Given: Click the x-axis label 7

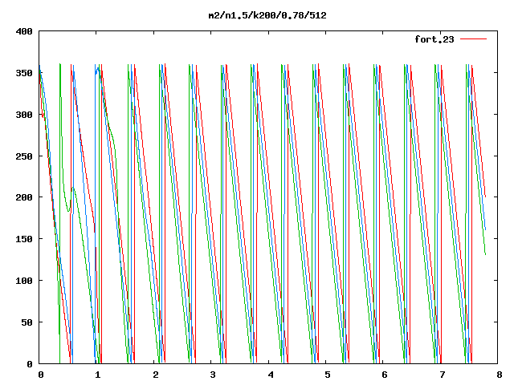Looking at the screenshot, I should coord(443,375).
